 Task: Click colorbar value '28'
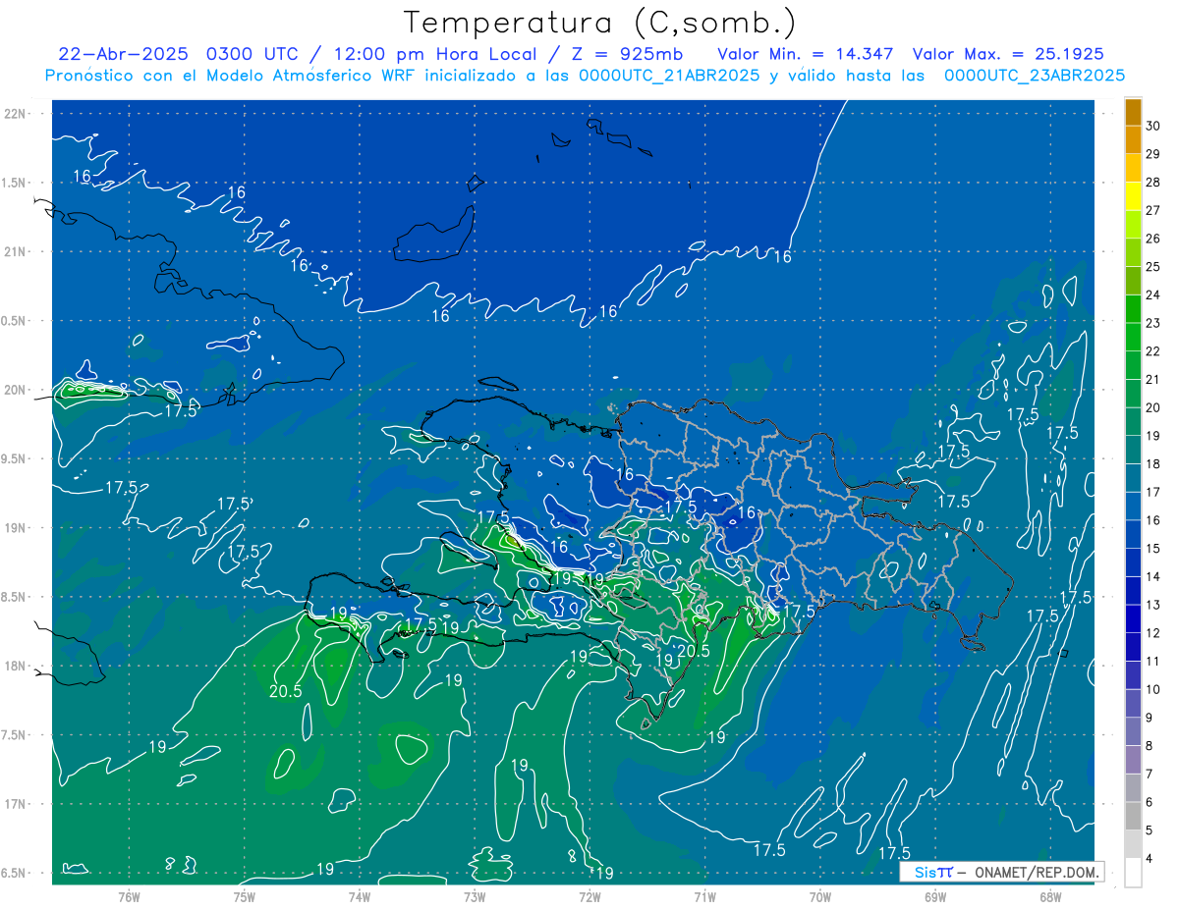[x=1154, y=182]
